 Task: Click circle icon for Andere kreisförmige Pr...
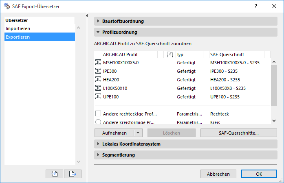click(98, 122)
